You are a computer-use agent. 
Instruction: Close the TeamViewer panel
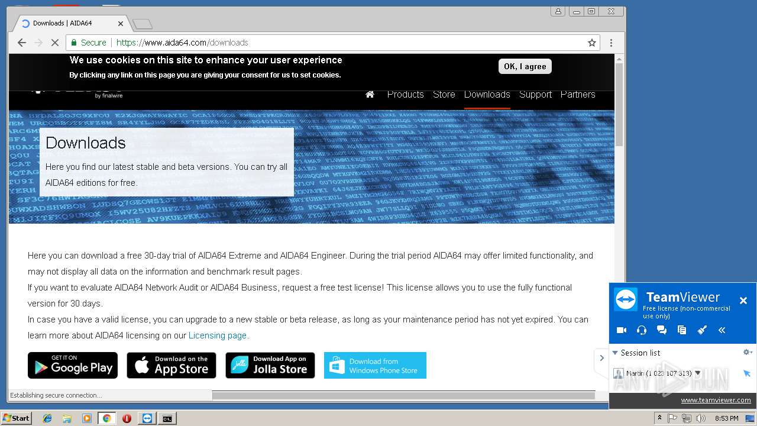click(x=743, y=301)
